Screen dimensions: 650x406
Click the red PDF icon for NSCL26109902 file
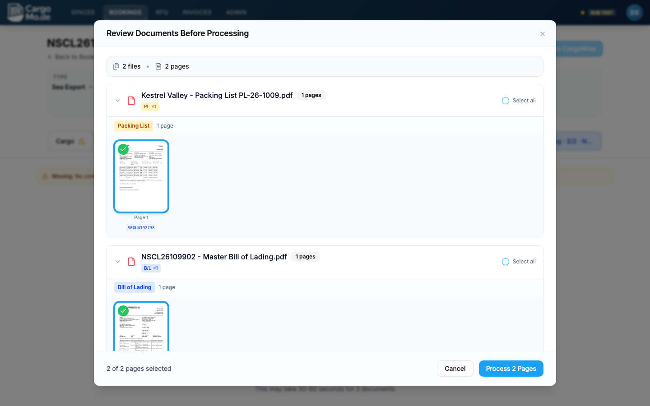[131, 262]
